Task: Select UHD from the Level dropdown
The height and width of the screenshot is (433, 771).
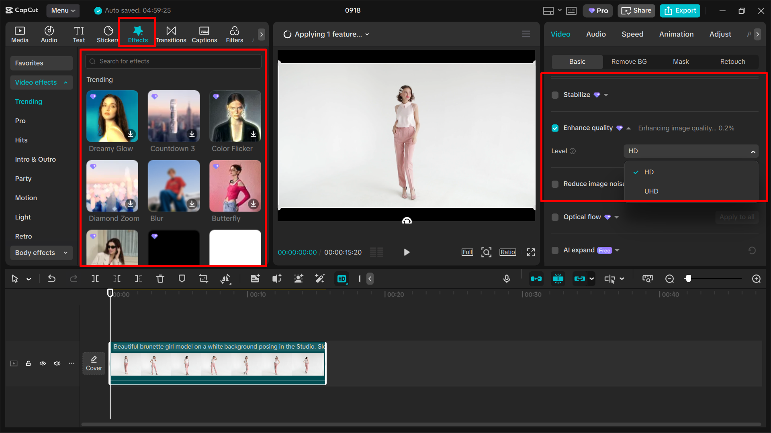Action: 651,191
